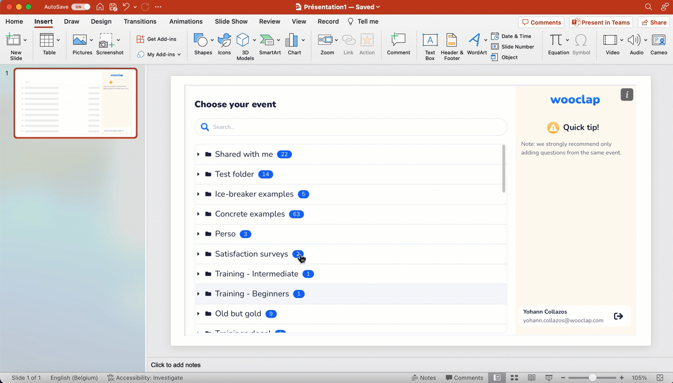Click the Wooclap event search field
Viewport: 673px width, 383px height.
click(x=351, y=127)
